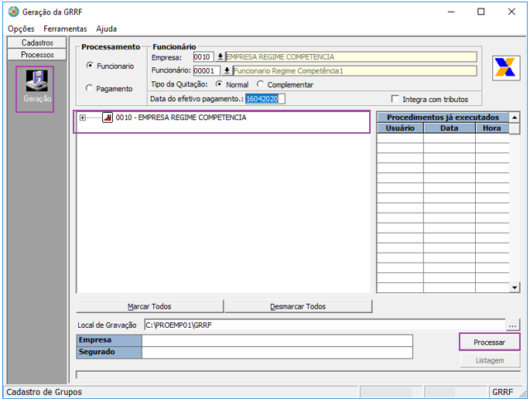Switch to the Cadastros tab
The height and width of the screenshot is (402, 530).
click(37, 43)
